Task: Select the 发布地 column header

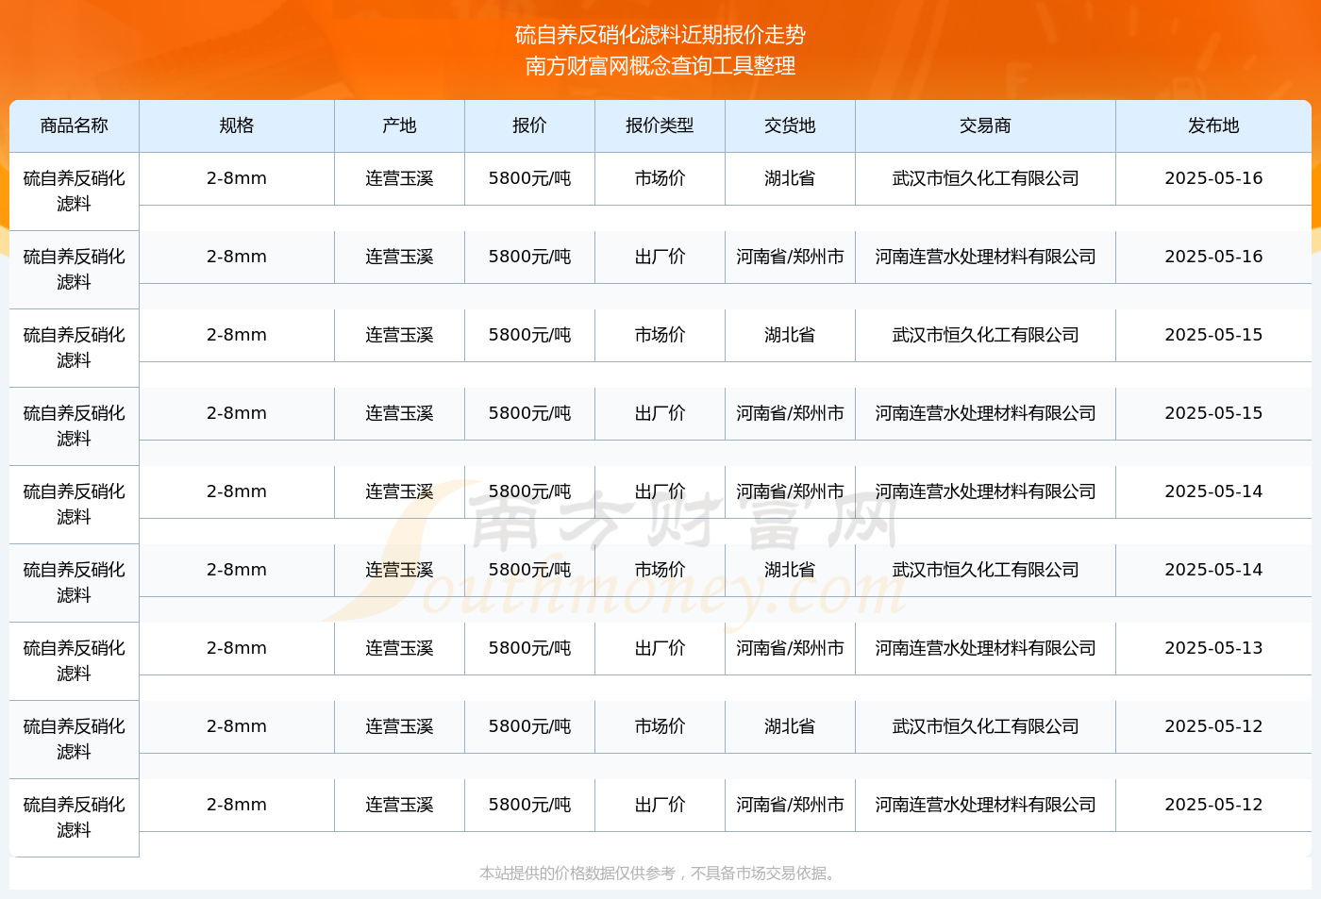Action: 1213,125
